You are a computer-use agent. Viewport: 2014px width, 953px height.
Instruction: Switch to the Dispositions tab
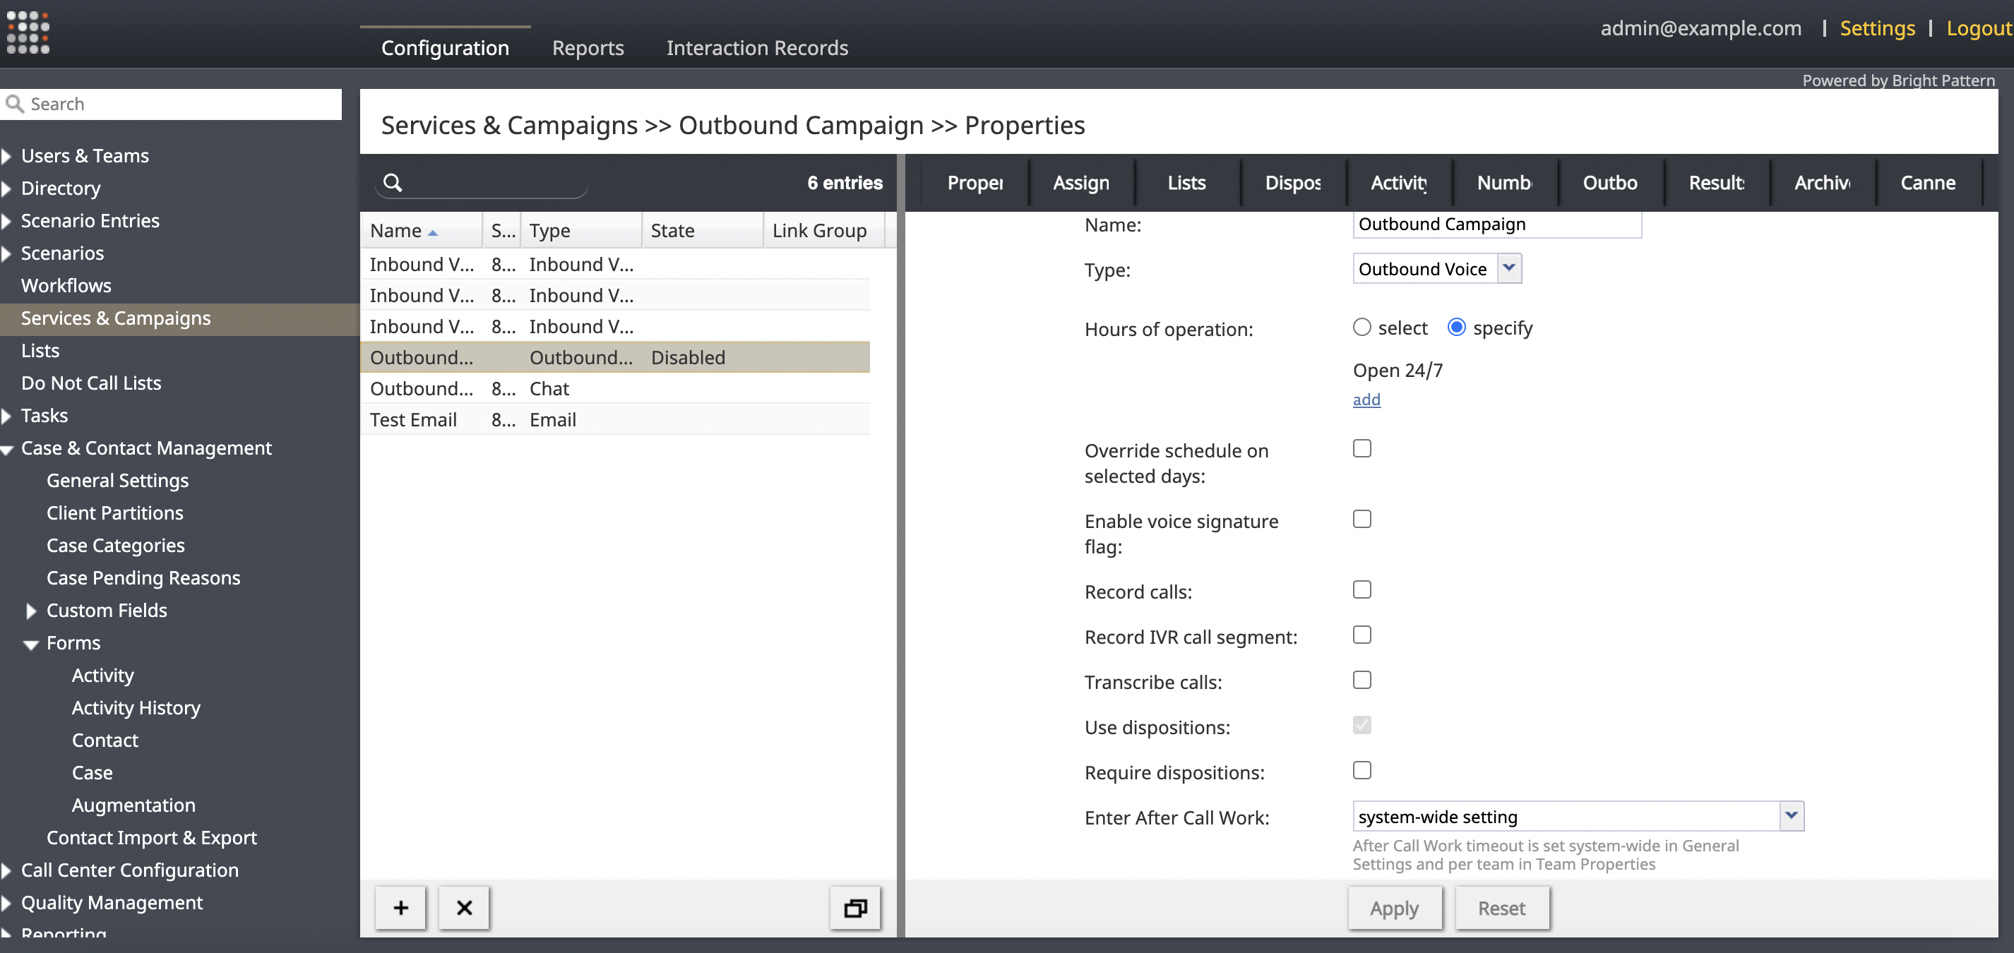[x=1293, y=183]
